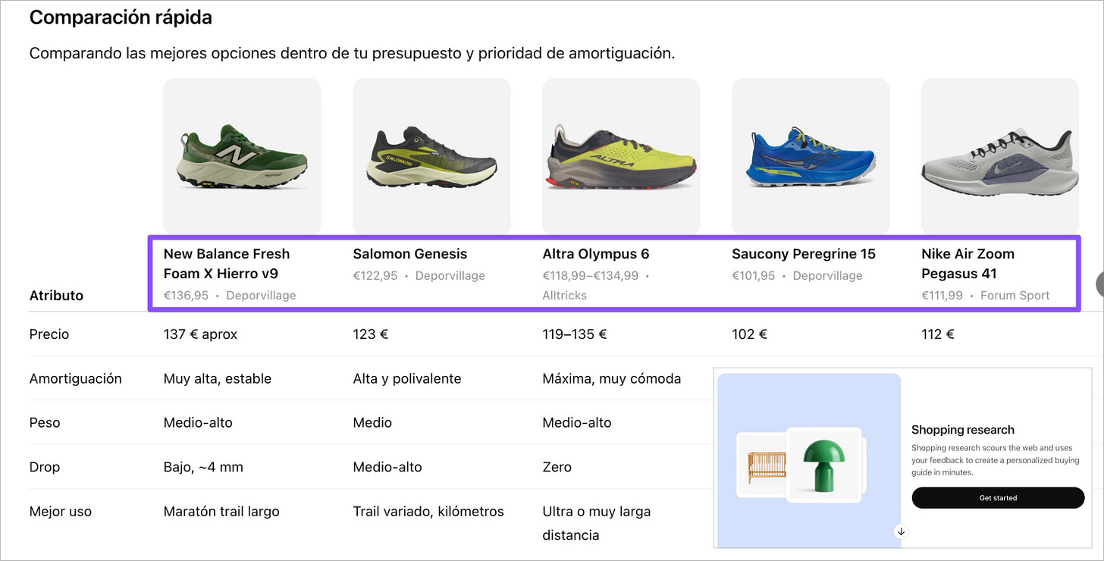The image size is (1104, 561).
Task: Click the 'Alta y polivalente' cell
Action: pos(407,378)
